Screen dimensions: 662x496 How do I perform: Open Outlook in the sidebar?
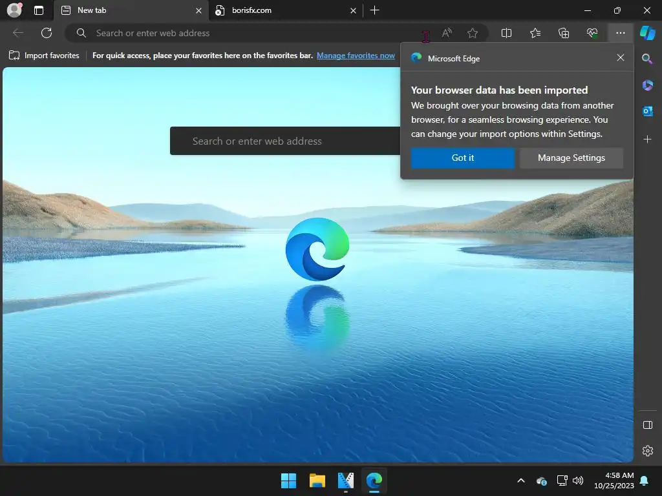(647, 111)
